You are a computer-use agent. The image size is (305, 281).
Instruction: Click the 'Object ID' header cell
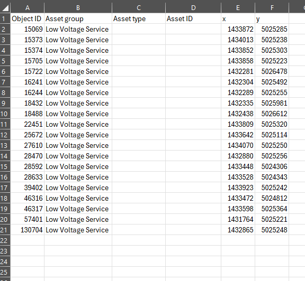point(27,18)
